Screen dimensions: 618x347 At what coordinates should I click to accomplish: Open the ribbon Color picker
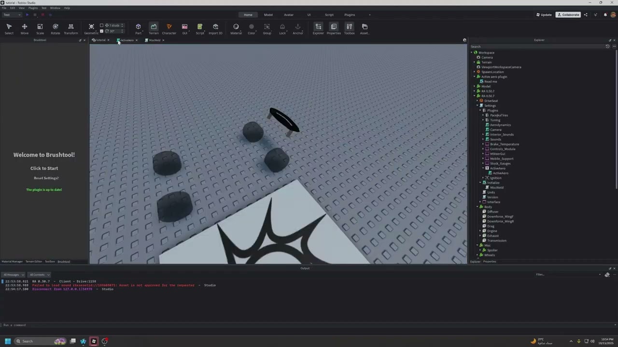coord(252,29)
